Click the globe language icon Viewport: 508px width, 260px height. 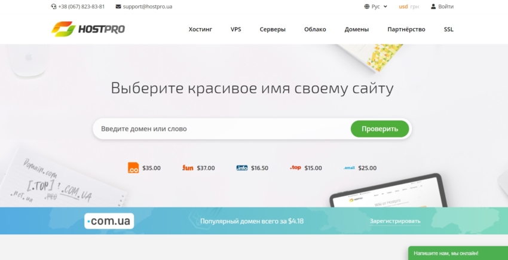click(x=367, y=7)
